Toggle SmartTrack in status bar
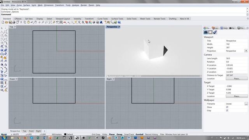The image size is (249, 140). (x=129, y=134)
